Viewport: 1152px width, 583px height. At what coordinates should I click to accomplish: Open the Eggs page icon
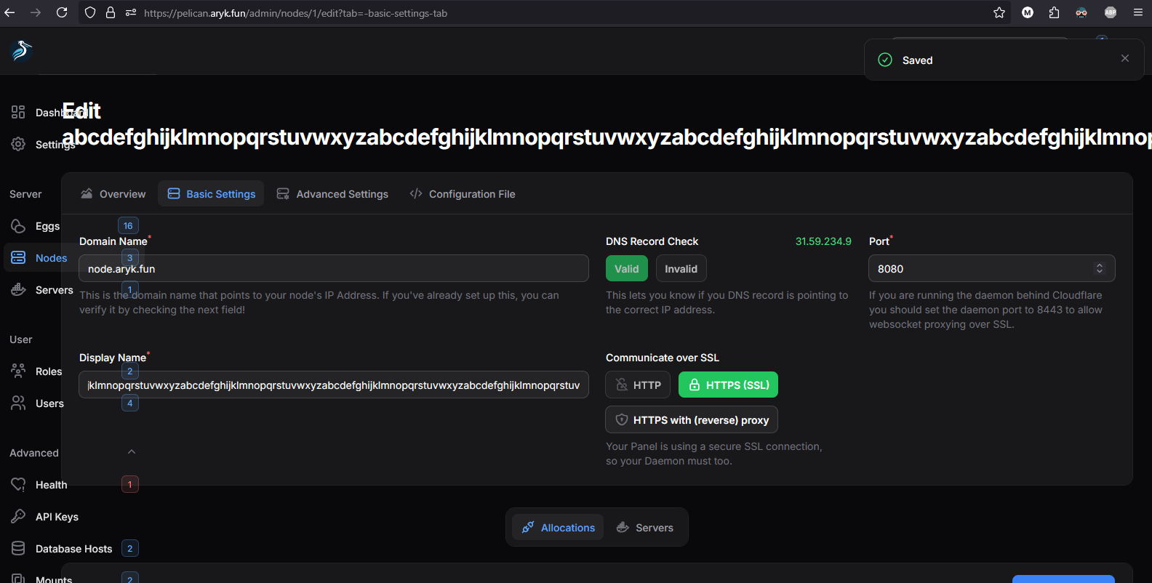coord(18,226)
